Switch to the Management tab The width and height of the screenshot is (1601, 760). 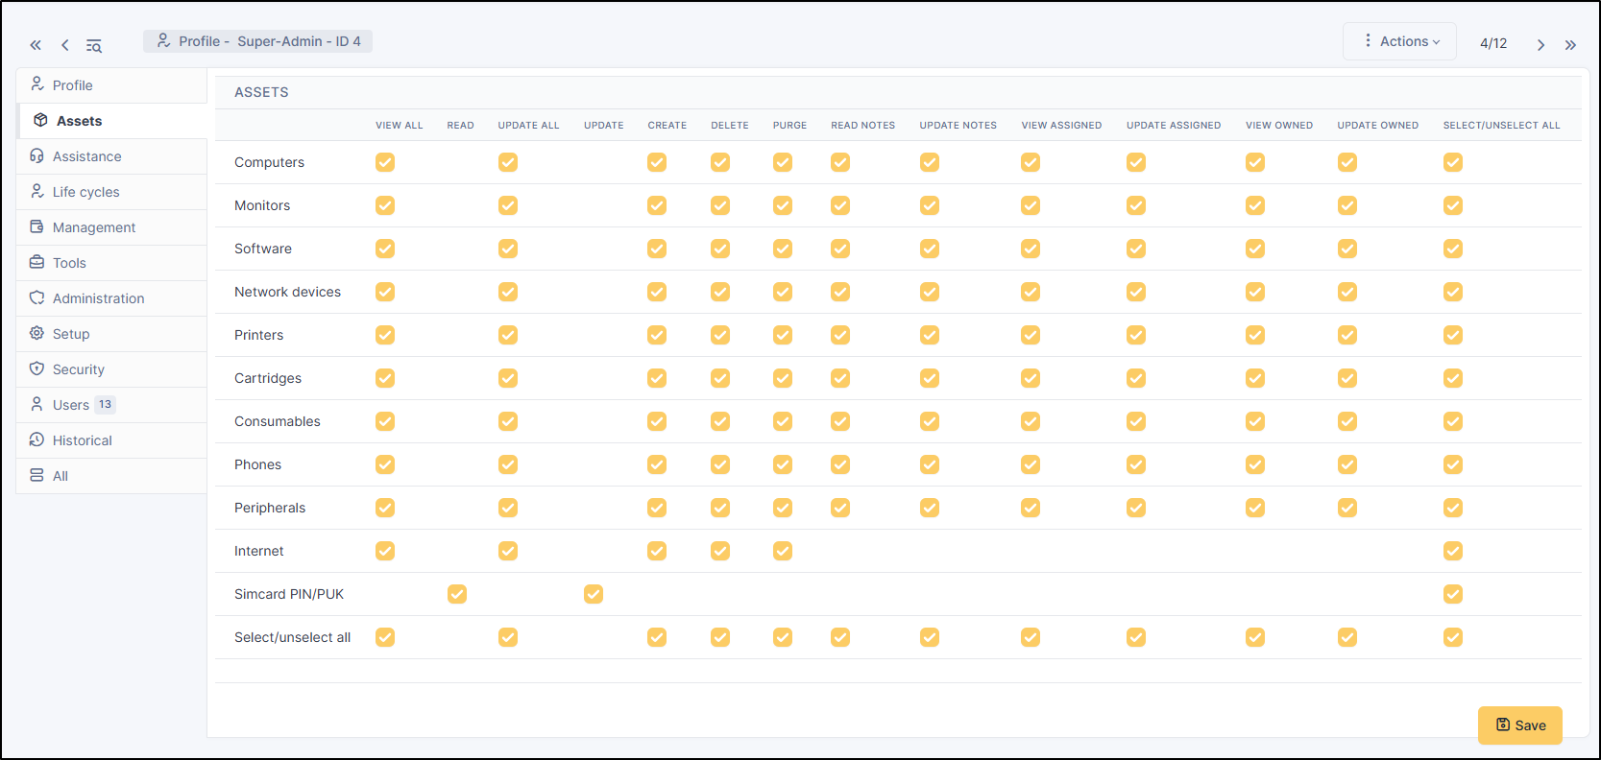94,227
